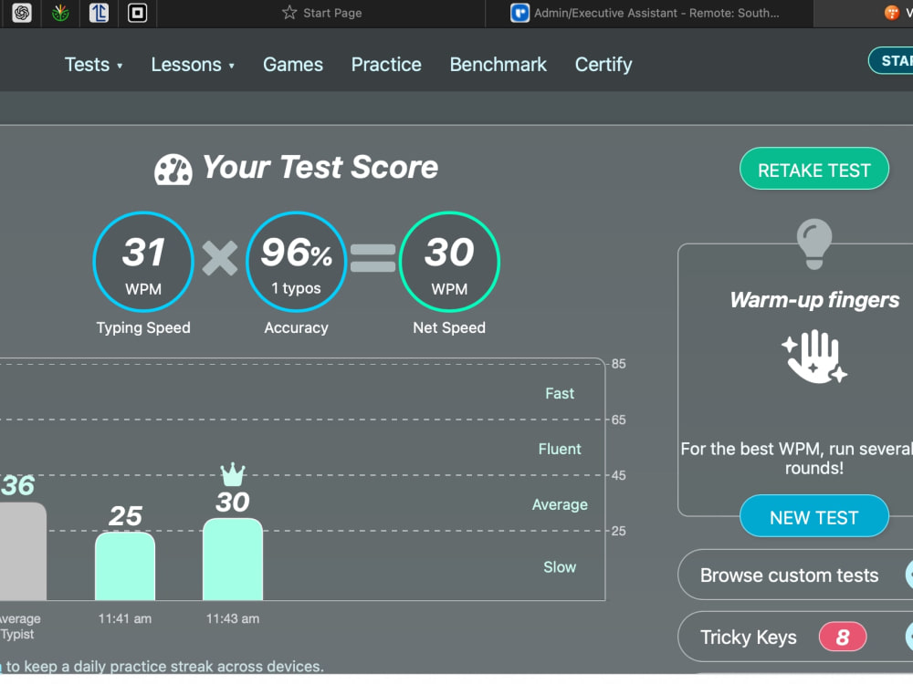Click the 31 WPM typing speed circle
The height and width of the screenshot is (684, 913).
click(x=143, y=262)
